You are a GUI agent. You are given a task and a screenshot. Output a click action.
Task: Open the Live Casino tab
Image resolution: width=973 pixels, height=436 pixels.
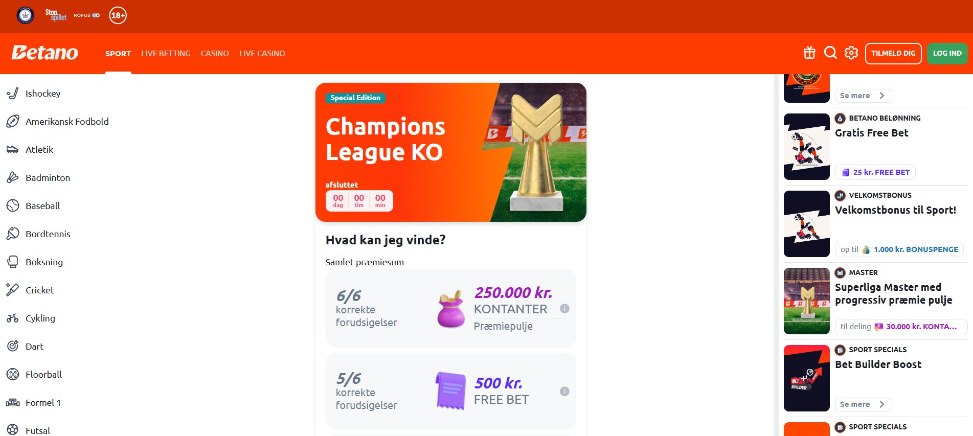pyautogui.click(x=262, y=54)
